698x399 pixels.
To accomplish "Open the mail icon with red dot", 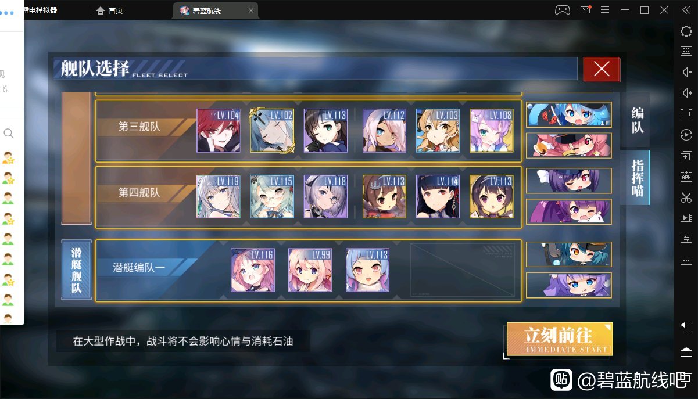I will click(x=585, y=10).
